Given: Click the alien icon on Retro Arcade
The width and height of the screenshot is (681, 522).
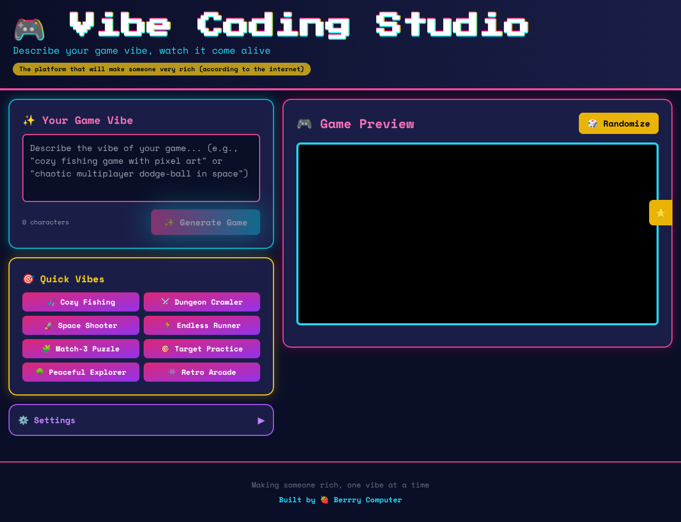Looking at the screenshot, I should [x=171, y=372].
